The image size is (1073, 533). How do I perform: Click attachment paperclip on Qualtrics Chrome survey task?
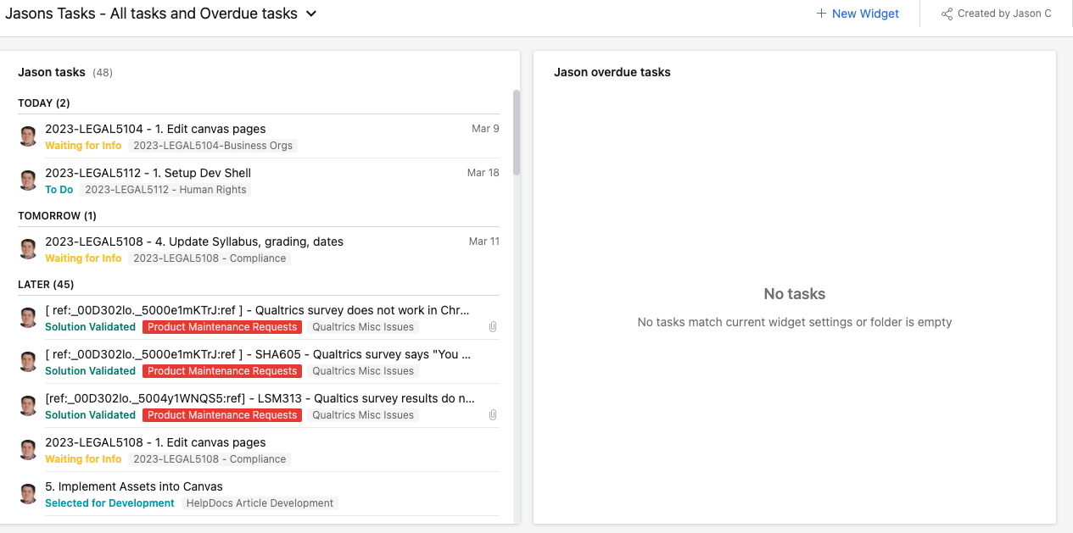493,327
